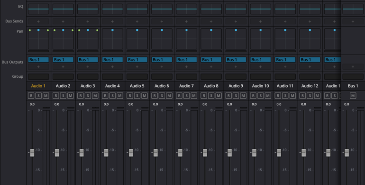365x185 pixels.
Task: Open the EQ graph for Audio 1
Action: click(38, 9)
